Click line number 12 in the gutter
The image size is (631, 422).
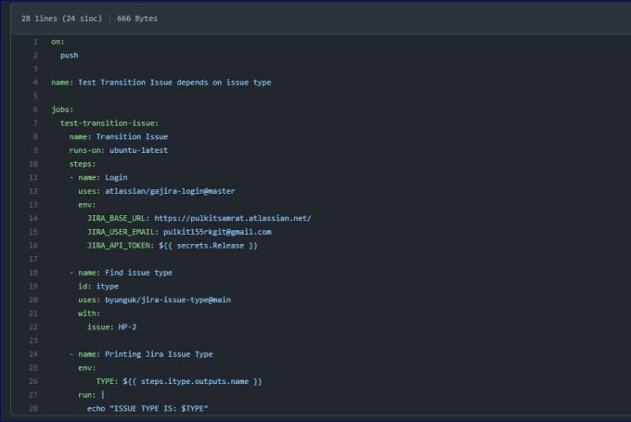coord(33,191)
